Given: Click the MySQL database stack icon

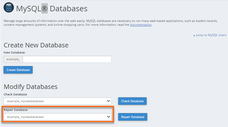Looking at the screenshot, I should [9, 7].
